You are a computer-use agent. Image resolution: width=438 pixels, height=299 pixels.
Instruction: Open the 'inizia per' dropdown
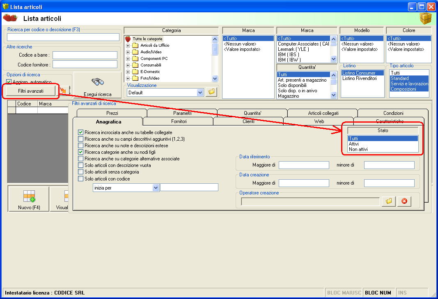pyautogui.click(x=156, y=188)
